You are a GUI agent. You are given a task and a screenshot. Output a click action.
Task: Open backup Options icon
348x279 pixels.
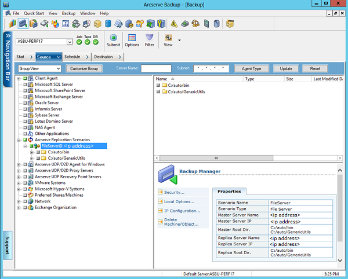pyautogui.click(x=132, y=41)
